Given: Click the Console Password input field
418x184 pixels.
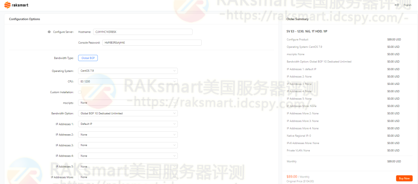Looking at the screenshot, I should click(152, 42).
